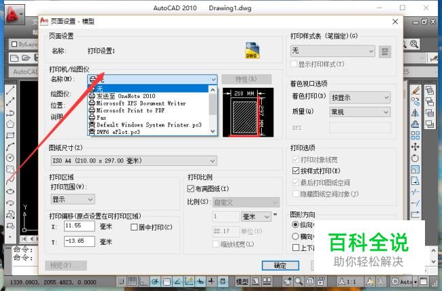Toggle 打印对象线宽 checkbox
Screen dimensions: 442x291
click(296, 160)
